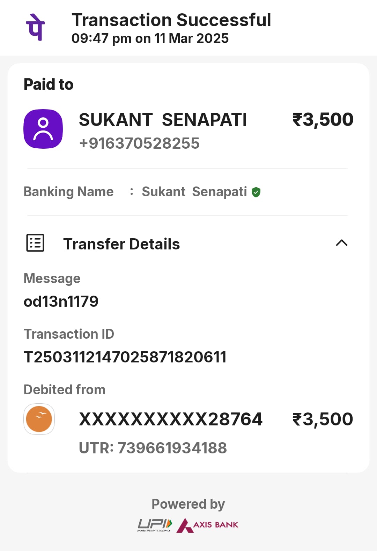Tap the debited account number XXXXXXXXXX28764

click(x=171, y=419)
